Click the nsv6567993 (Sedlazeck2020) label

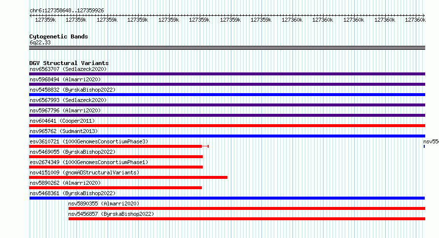[x=68, y=100]
